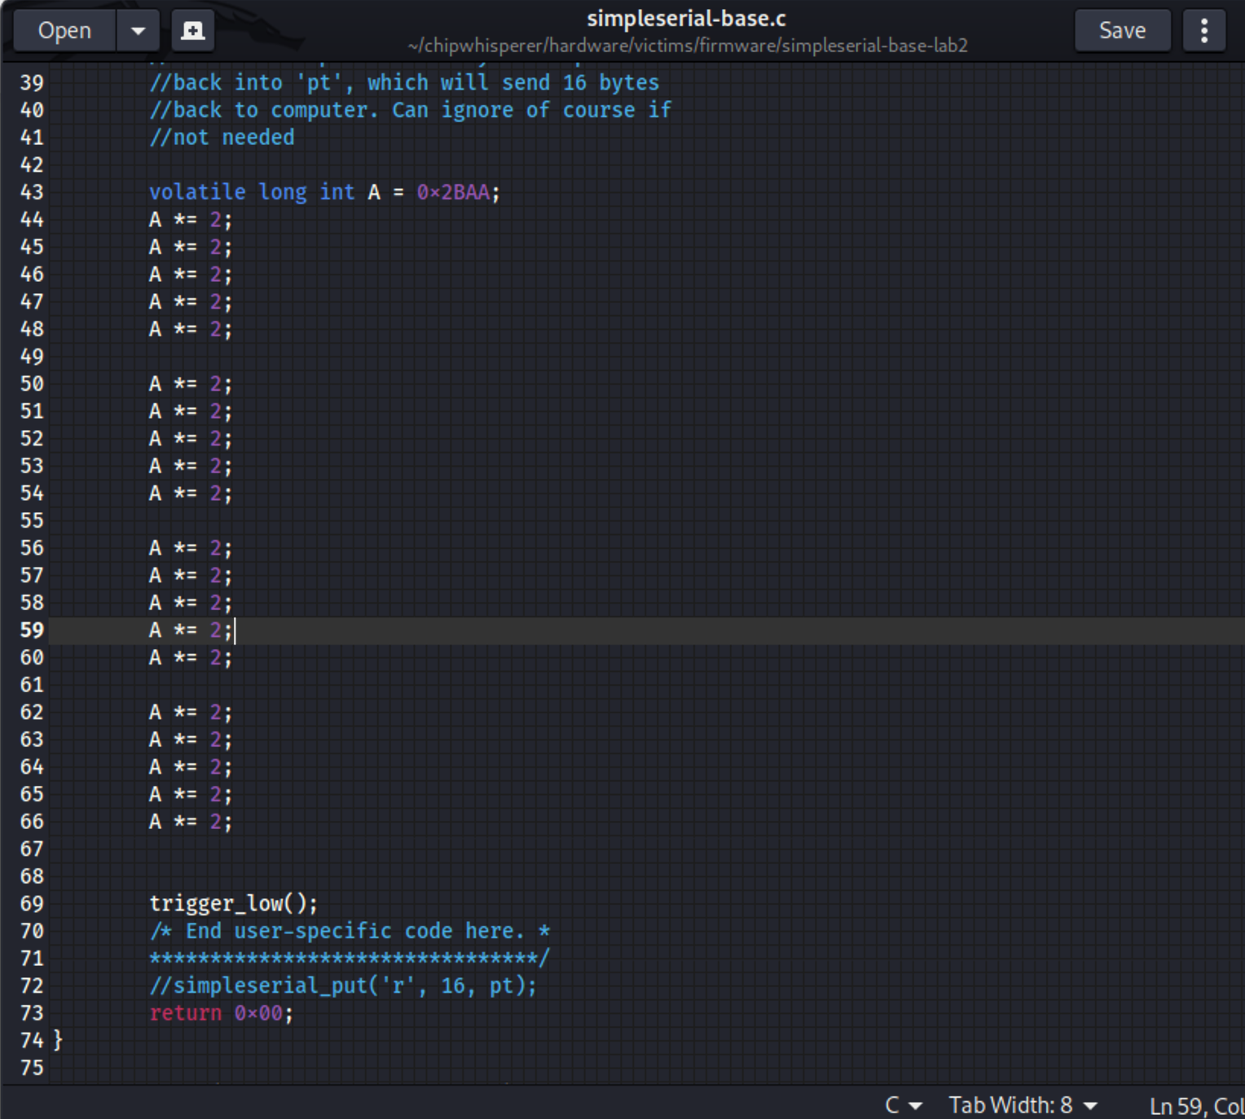
Task: Click the closing brace on line 74
Action: point(58,1040)
